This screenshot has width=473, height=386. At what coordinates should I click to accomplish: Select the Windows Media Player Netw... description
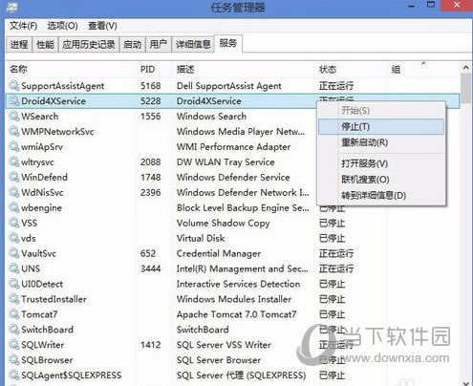click(x=241, y=132)
